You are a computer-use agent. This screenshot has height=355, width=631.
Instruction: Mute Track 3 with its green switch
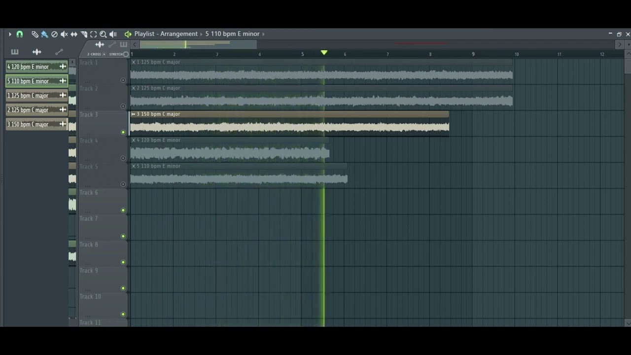(123, 132)
